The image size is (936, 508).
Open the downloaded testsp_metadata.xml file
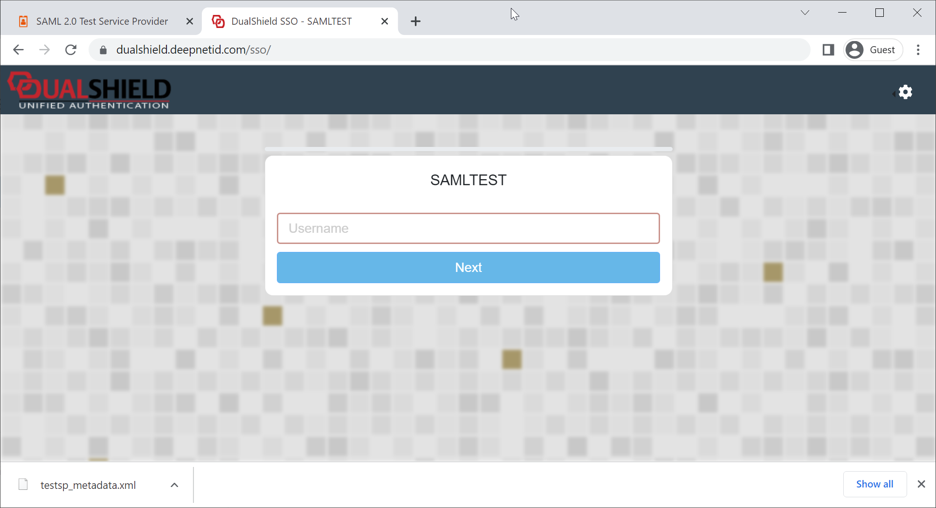[88, 485]
